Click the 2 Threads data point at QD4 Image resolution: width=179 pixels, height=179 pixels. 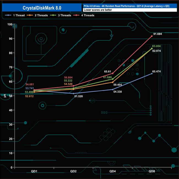coord(113,82)
